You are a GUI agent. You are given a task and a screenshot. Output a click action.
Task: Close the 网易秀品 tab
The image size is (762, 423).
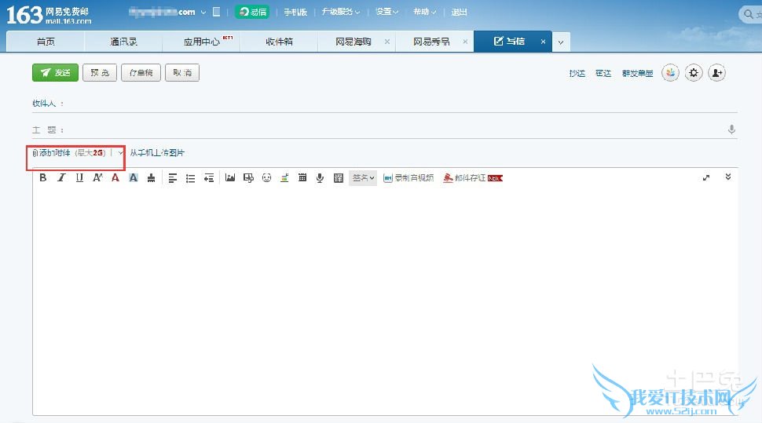465,42
